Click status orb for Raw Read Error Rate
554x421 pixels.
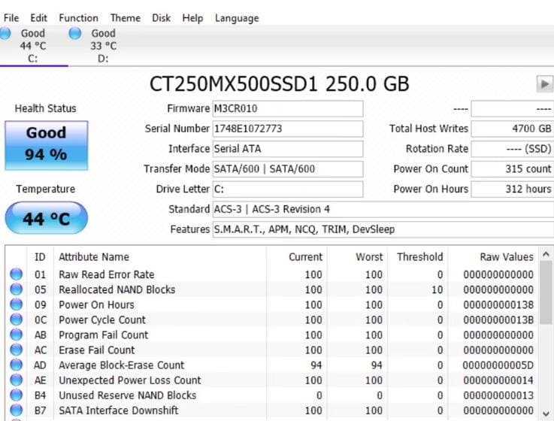16,274
